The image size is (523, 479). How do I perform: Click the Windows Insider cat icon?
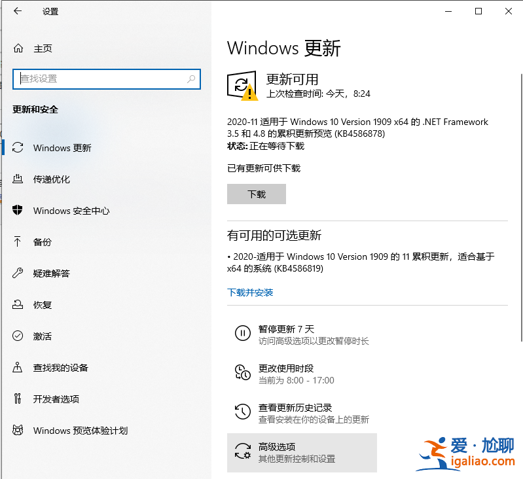click(18, 430)
